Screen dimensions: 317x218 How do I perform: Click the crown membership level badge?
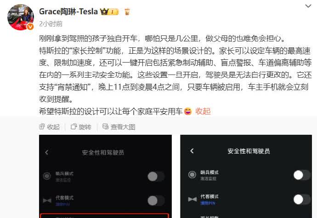109,12
